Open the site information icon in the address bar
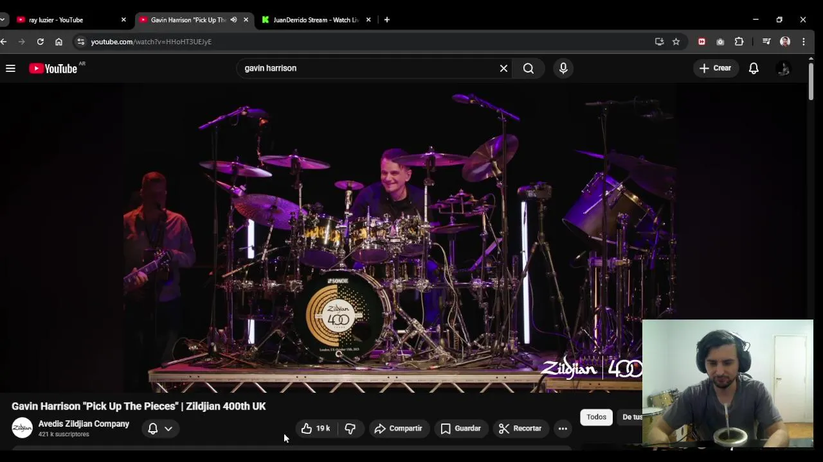Viewport: 823px width, 462px height. [x=80, y=42]
